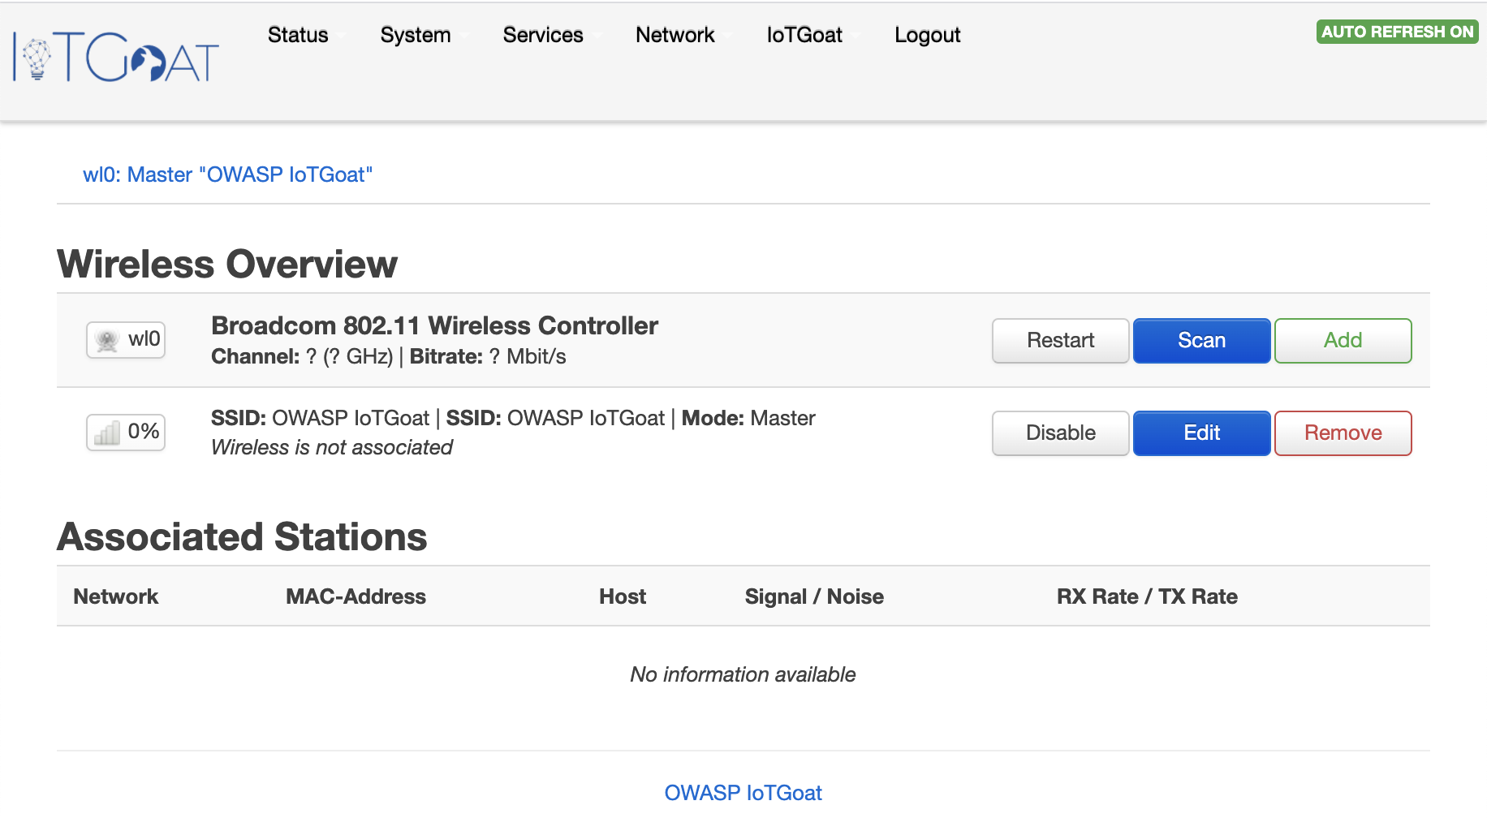This screenshot has width=1487, height=818.
Task: Click the Channel and Bitrate info line
Action: click(389, 357)
